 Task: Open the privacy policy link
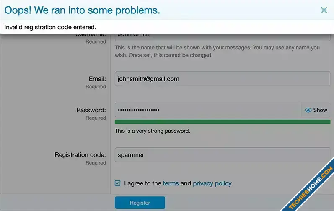point(212,183)
